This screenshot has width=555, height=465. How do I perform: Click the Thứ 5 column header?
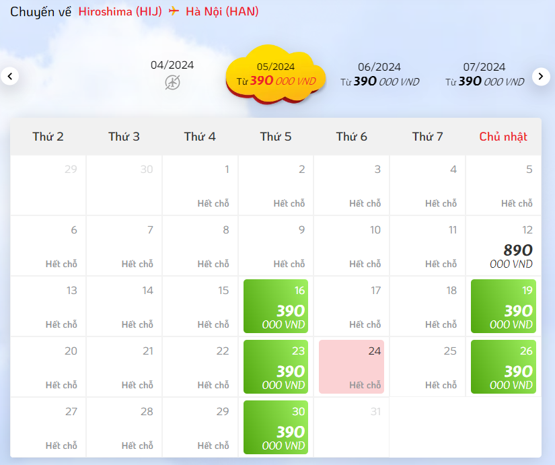276,137
